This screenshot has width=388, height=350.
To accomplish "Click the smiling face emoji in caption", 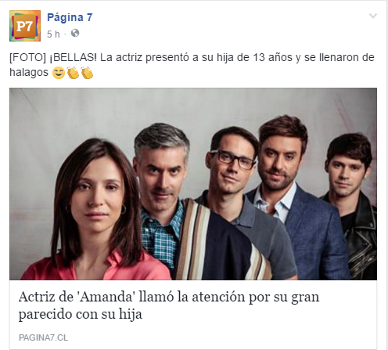I will point(59,73).
